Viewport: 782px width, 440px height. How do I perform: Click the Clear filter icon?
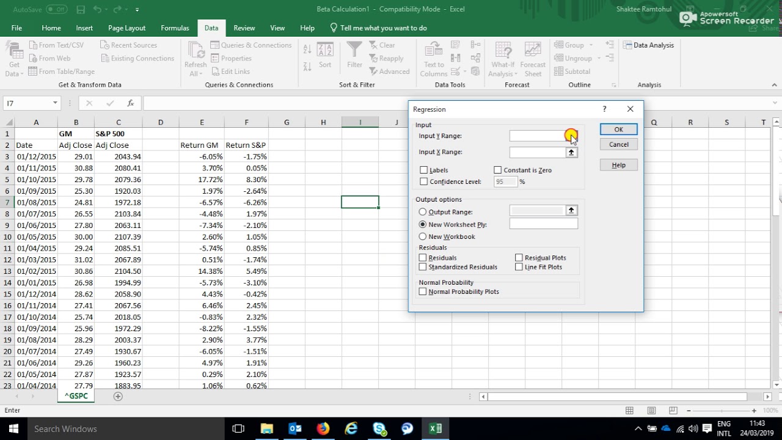382,45
